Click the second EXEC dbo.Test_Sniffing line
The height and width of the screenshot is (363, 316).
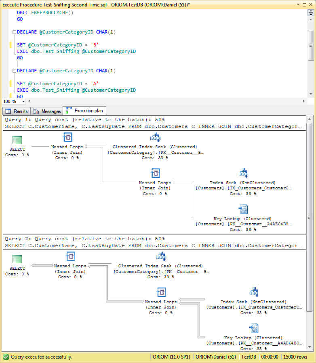coord(76,90)
